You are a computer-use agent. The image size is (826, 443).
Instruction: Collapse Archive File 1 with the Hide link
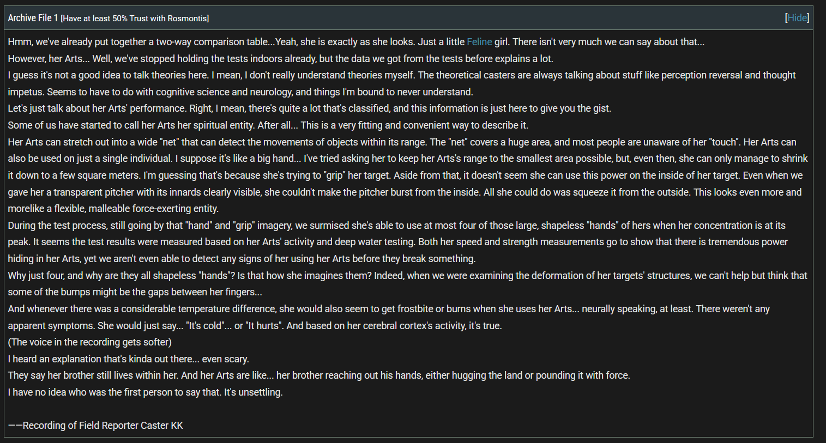tap(797, 18)
